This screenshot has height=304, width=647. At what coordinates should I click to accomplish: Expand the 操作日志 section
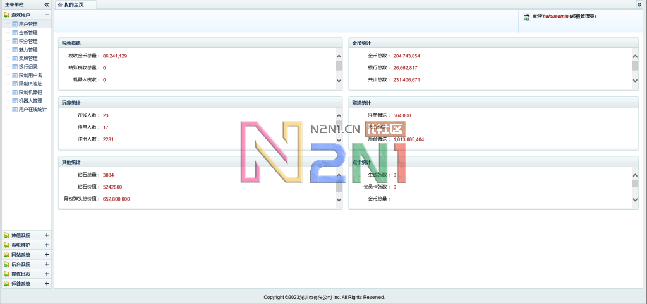pyautogui.click(x=47, y=274)
